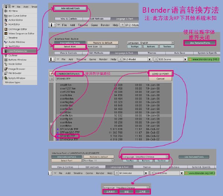
Task: Open SR:2-Model screen selector arrows in English panel
Action: tap(120, 59)
